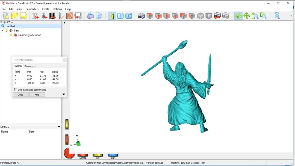Expand Part Information with the black down arrow
Viewport: 295px width, 166px height.
click(64, 94)
